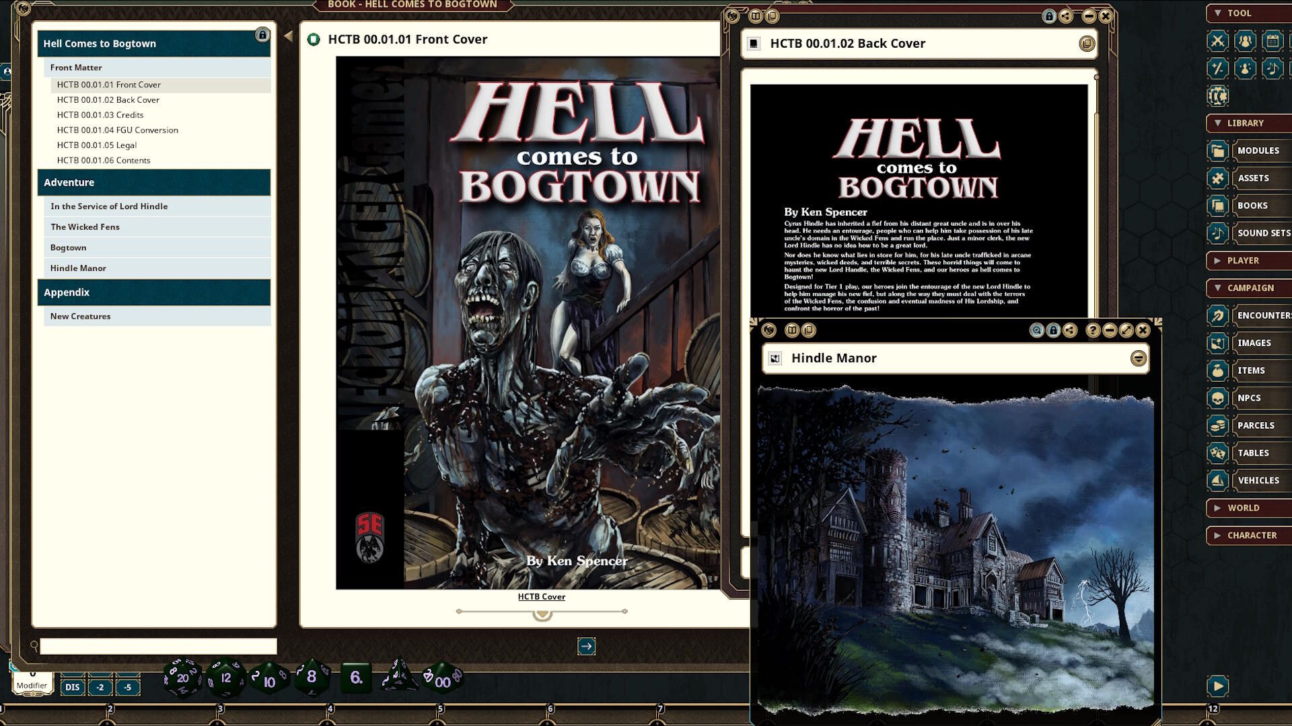The width and height of the screenshot is (1292, 726).
Task: Click the Parcels coins icon
Action: 1217,426
